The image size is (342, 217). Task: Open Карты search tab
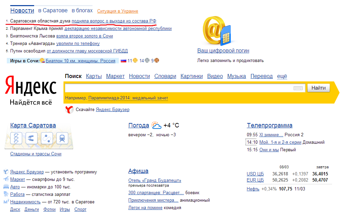tap(94, 76)
